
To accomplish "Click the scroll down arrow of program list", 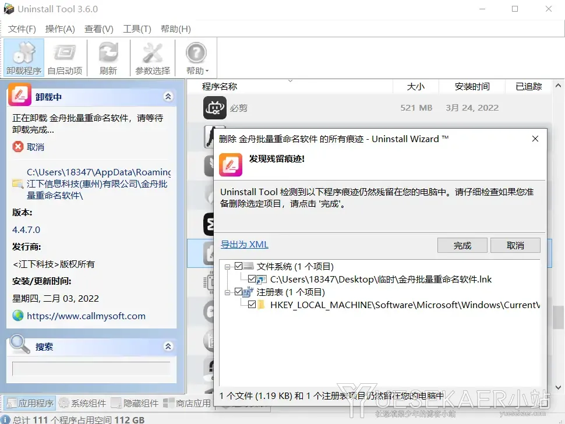I will (x=558, y=388).
